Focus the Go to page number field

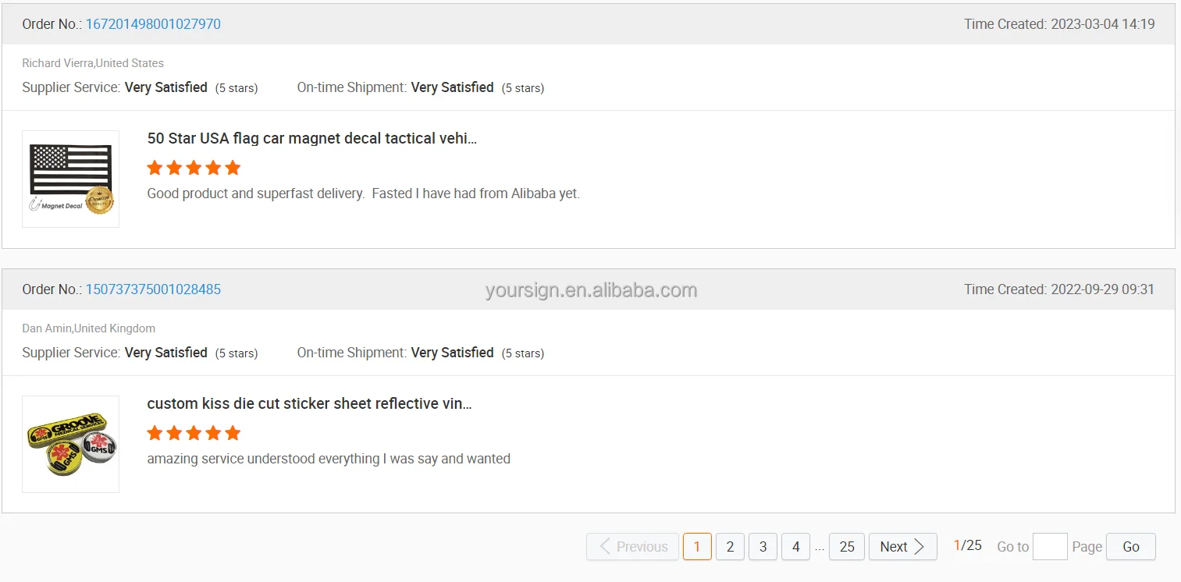1050,547
